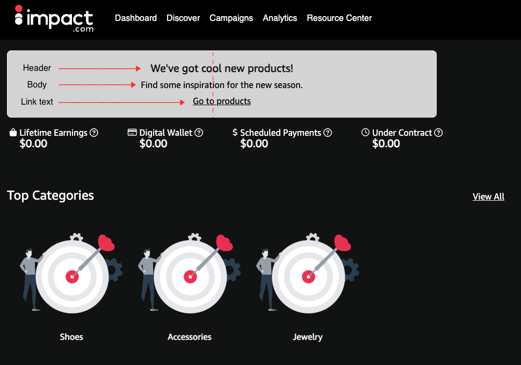
Task: Go to the Campaigns section
Action: (x=231, y=18)
